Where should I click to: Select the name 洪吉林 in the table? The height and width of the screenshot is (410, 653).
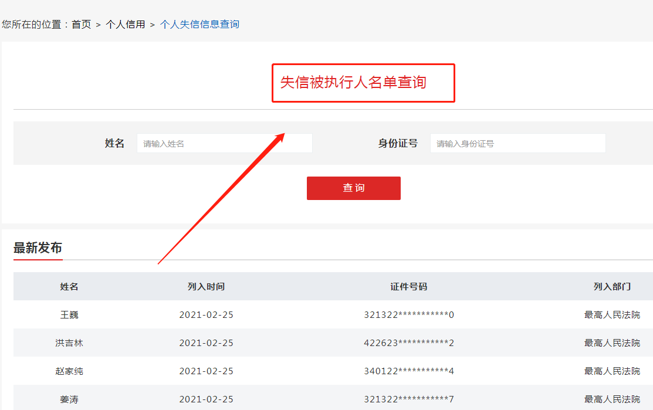69,343
